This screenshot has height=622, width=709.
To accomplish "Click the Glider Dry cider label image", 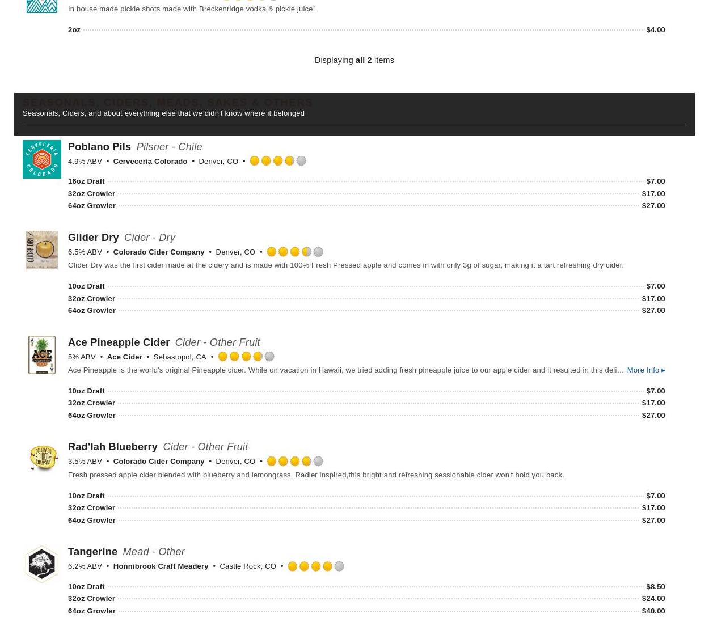I will pos(41,250).
